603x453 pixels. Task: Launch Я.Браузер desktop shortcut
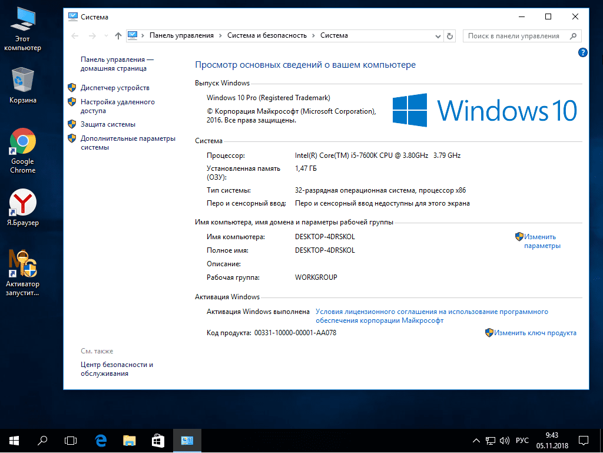pyautogui.click(x=22, y=207)
